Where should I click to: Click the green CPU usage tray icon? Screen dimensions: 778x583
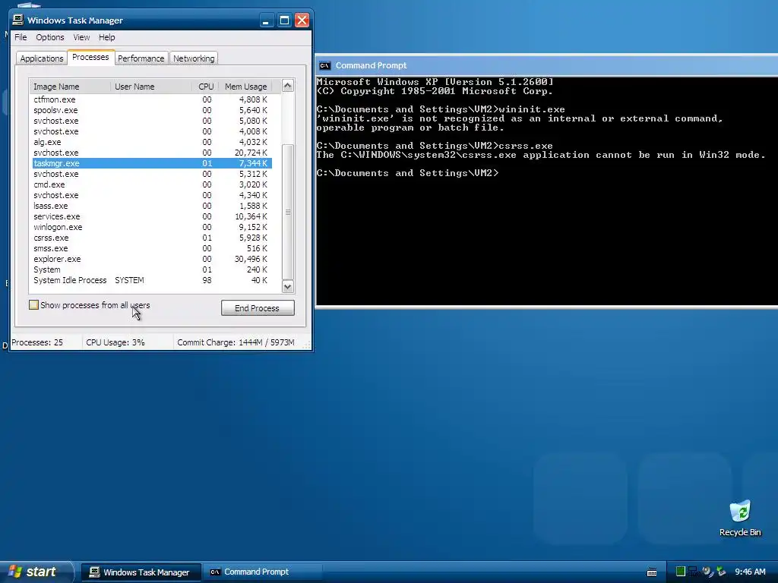click(x=681, y=572)
